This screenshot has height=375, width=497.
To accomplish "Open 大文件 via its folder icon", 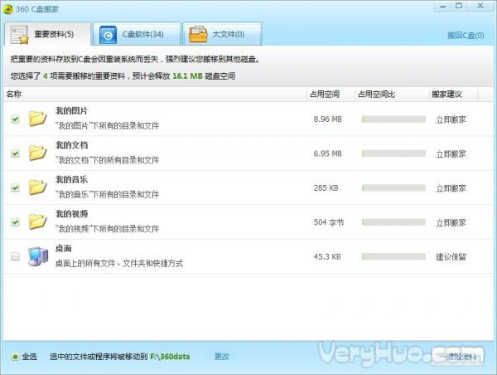I will pyautogui.click(x=197, y=35).
